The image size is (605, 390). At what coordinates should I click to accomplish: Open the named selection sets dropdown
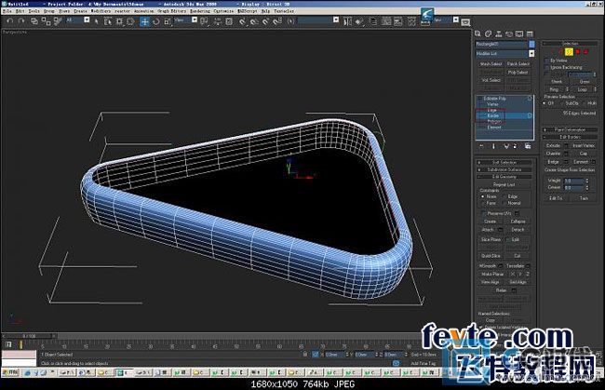pyautogui.click(x=336, y=20)
